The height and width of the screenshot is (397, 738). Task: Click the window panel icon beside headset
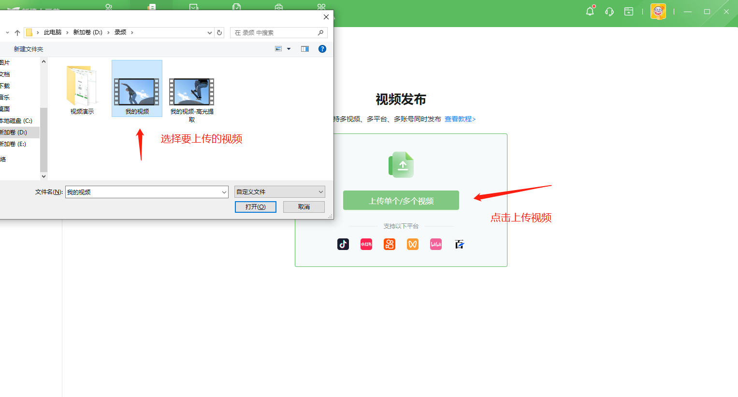pos(629,12)
